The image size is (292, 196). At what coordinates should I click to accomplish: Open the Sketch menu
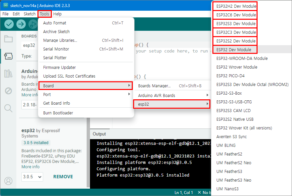tap(30, 14)
